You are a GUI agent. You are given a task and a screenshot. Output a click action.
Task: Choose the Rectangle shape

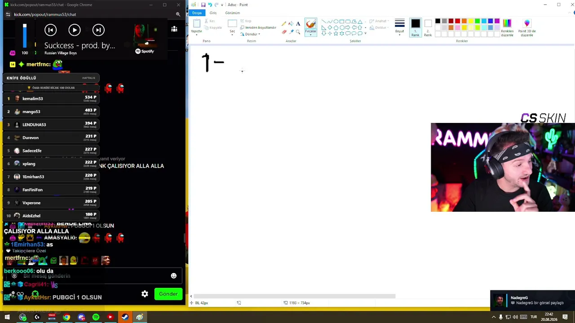tap(342, 22)
